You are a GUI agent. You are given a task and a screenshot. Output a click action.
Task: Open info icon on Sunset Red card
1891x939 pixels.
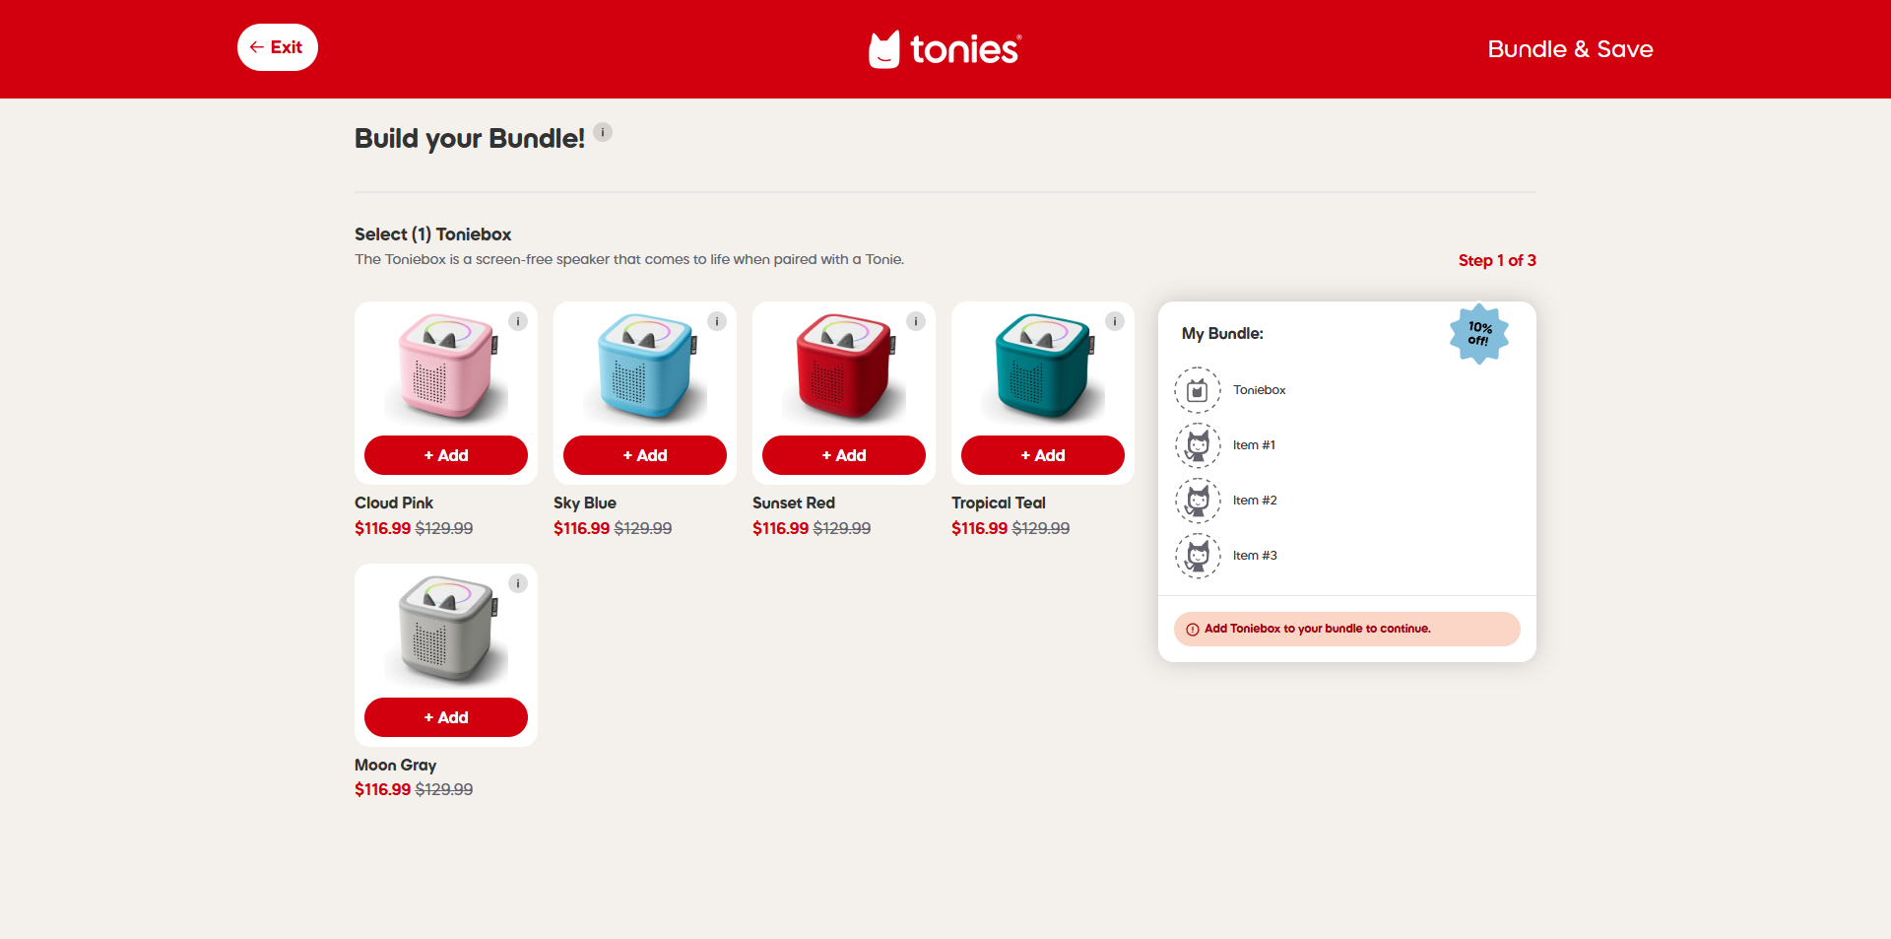point(916,321)
